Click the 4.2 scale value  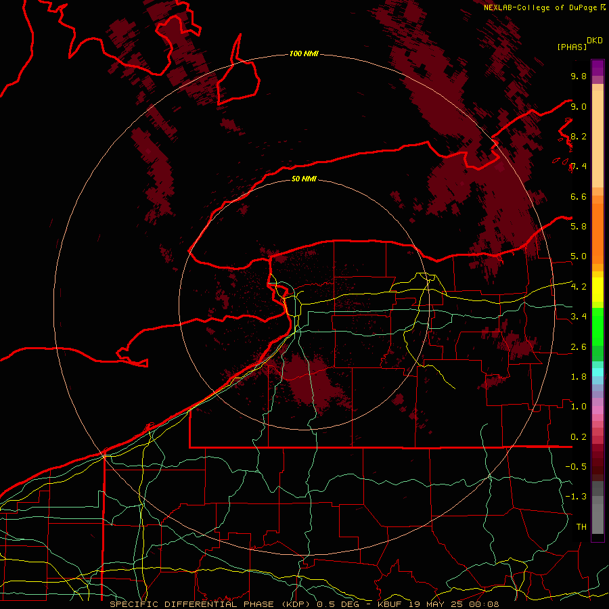(579, 287)
